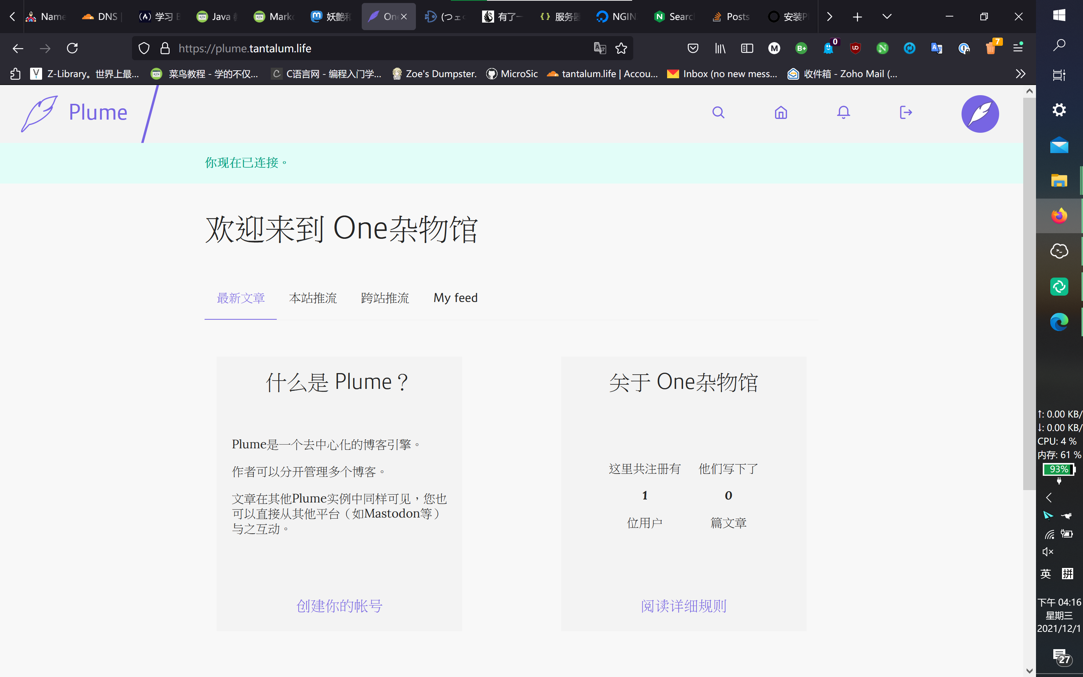Open the list all tabs dropdown
The height and width of the screenshot is (677, 1083).
[x=887, y=17]
